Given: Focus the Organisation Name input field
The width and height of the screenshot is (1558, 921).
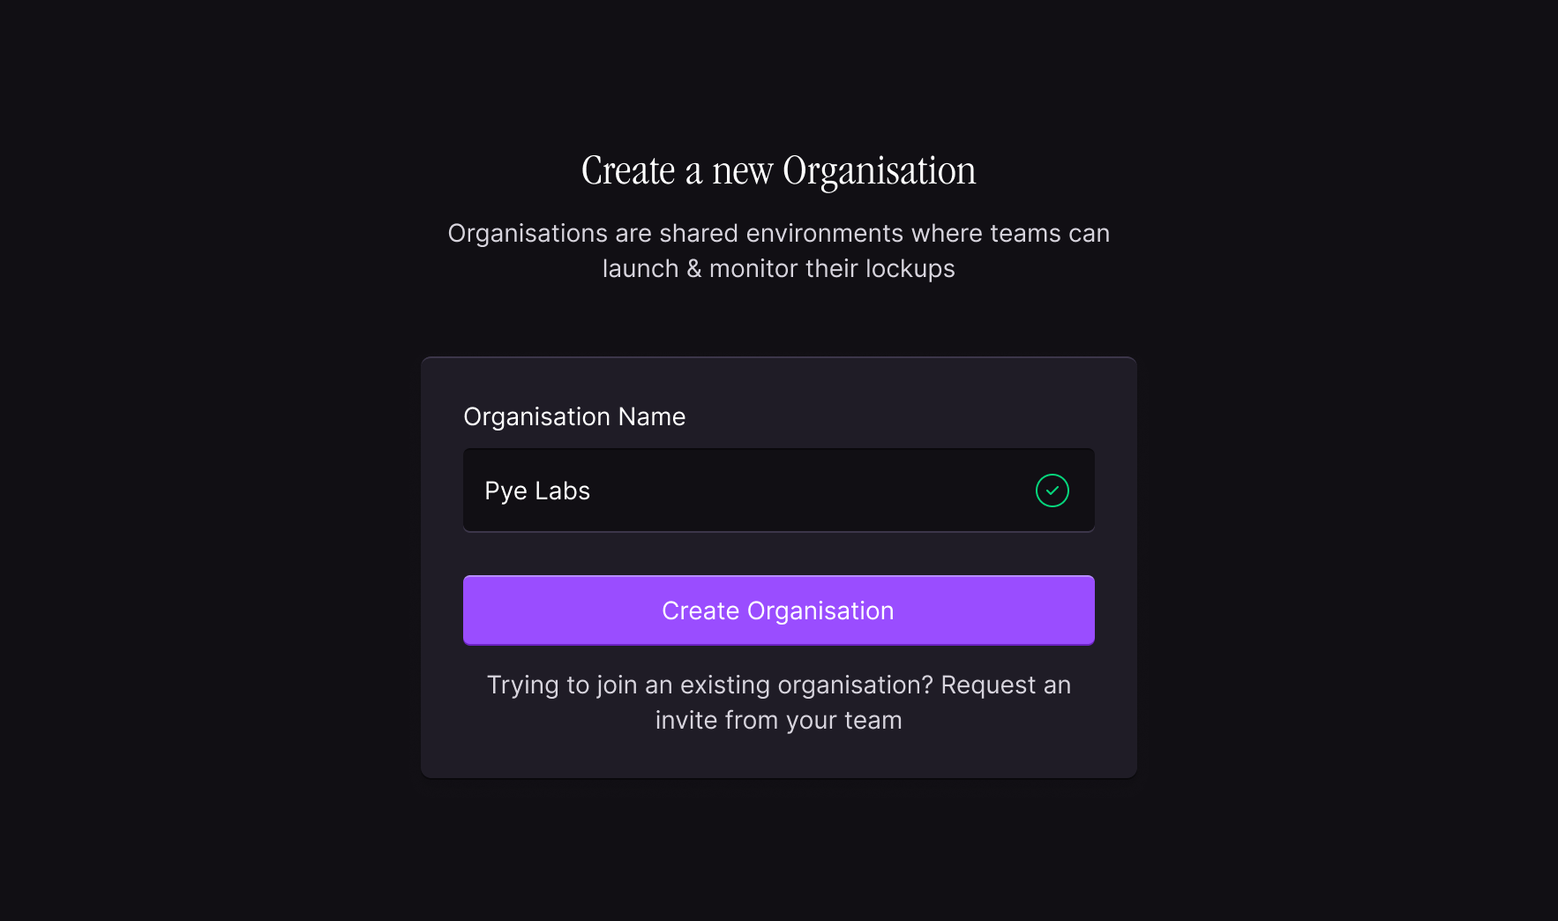Looking at the screenshot, I should pyautogui.click(x=778, y=490).
